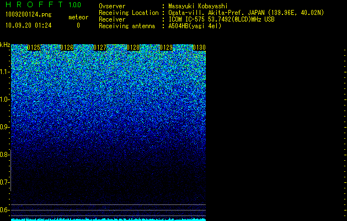Click the cyan signal level strip under the spectrogram

click(x=109, y=220)
